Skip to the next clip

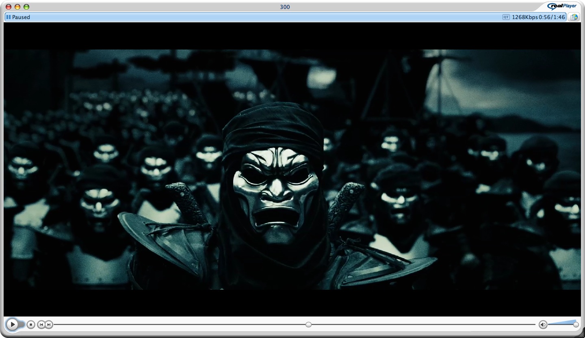49,325
